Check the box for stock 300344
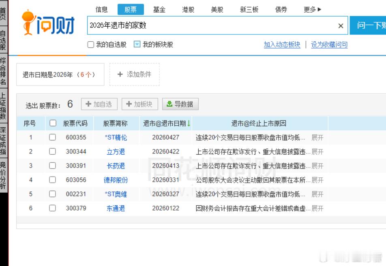 [x=52, y=151]
